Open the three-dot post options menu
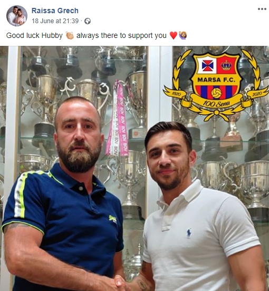This screenshot has height=291, width=269. point(262,9)
